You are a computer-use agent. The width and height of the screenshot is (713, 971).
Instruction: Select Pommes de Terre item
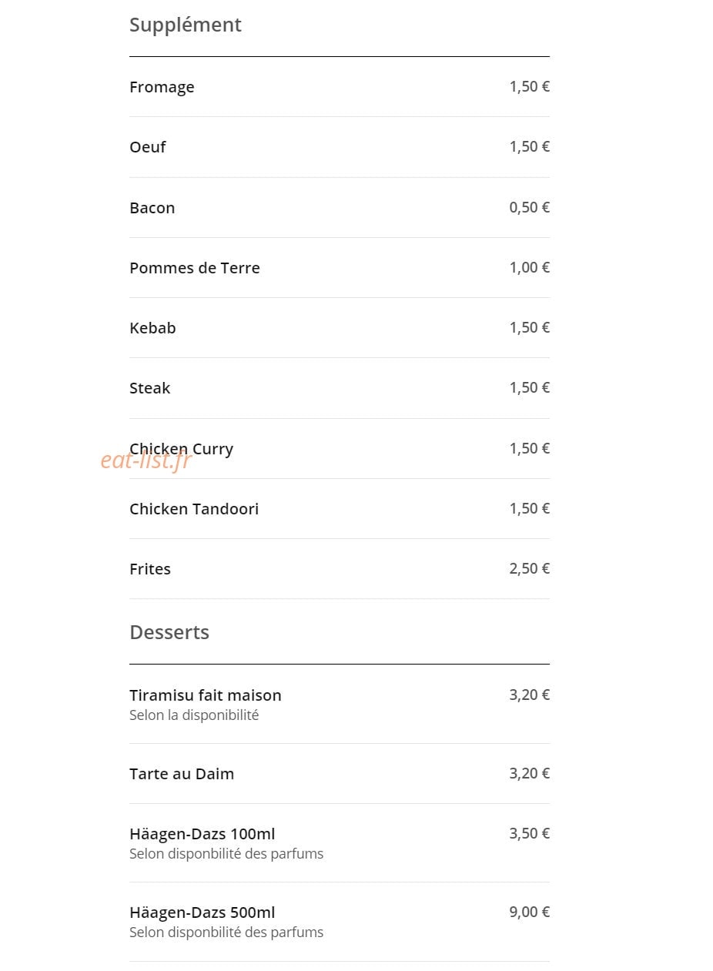[x=340, y=267]
